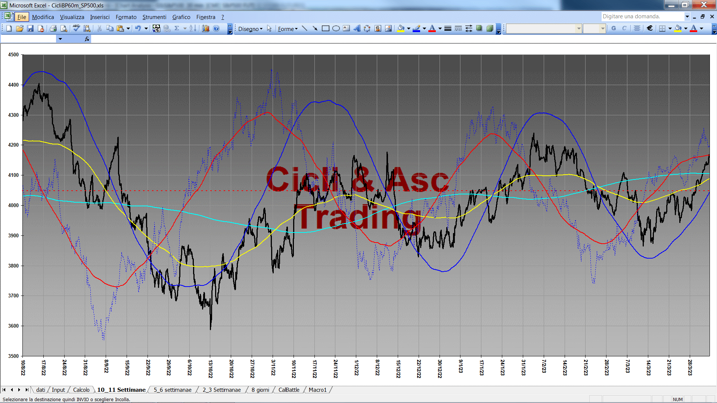This screenshot has height=403, width=717.
Task: Click the Euro conversion icon
Action: (156, 28)
